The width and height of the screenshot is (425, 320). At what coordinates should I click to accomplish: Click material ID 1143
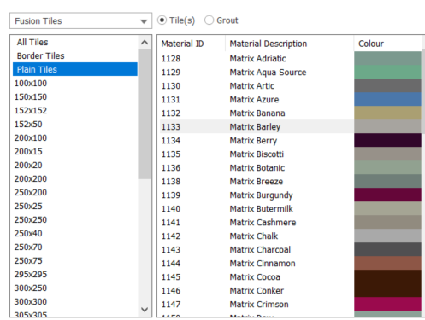pos(171,250)
